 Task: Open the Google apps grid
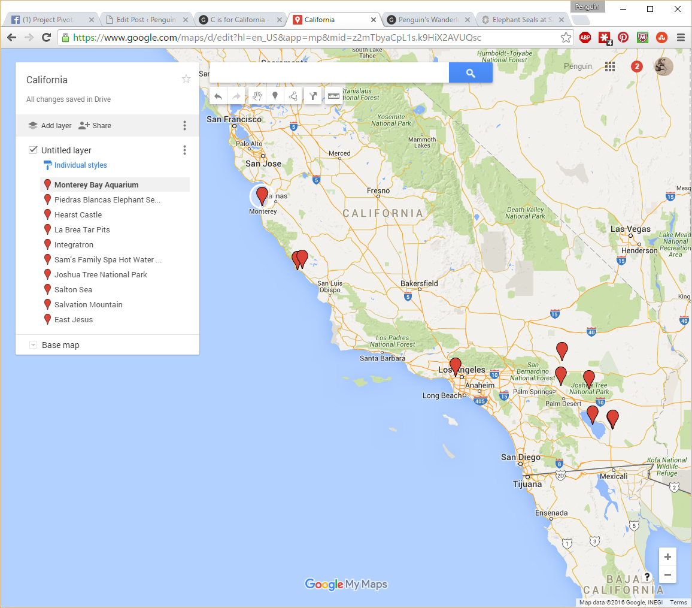[x=610, y=66]
